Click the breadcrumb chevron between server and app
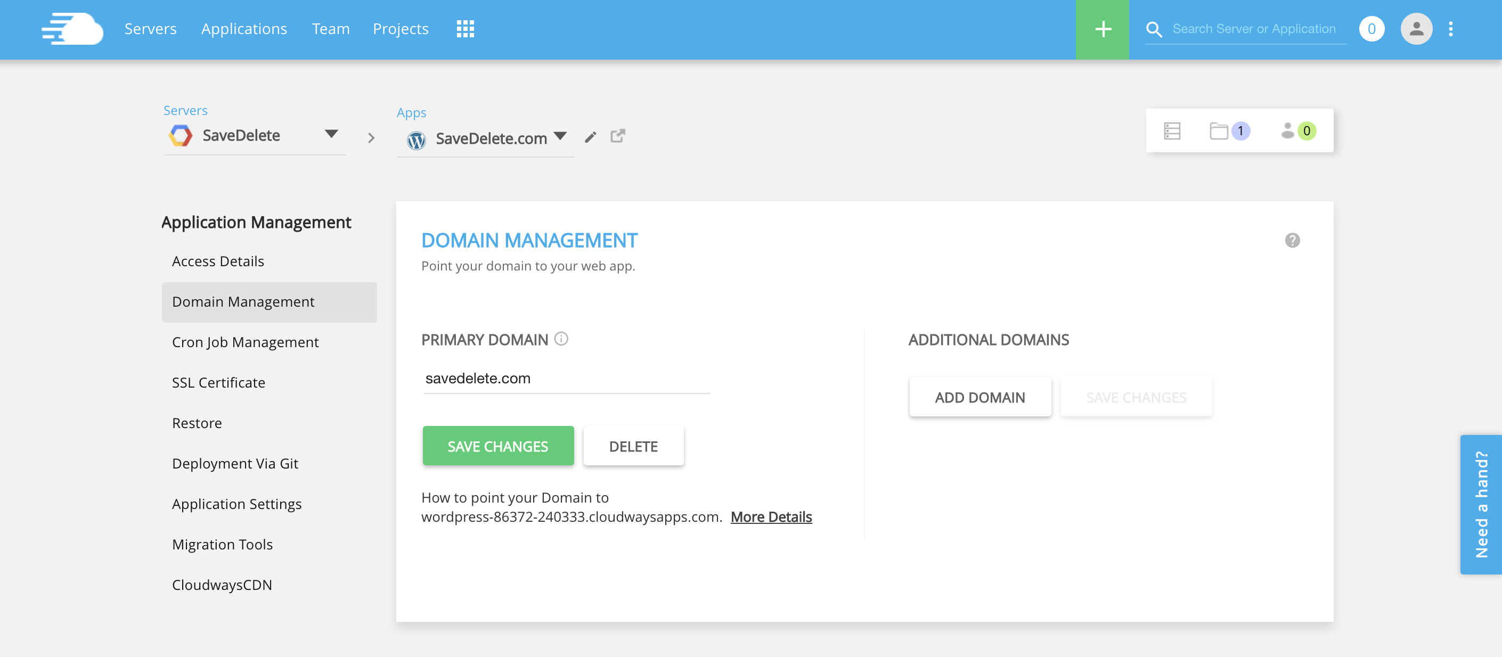The width and height of the screenshot is (1502, 657). pos(371,138)
